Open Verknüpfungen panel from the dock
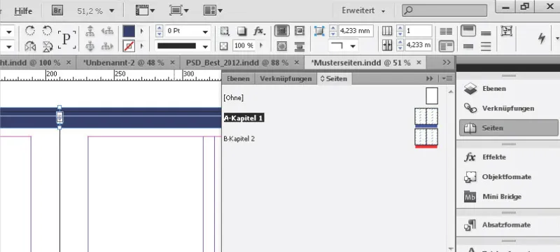The image size is (560, 252). (507, 108)
